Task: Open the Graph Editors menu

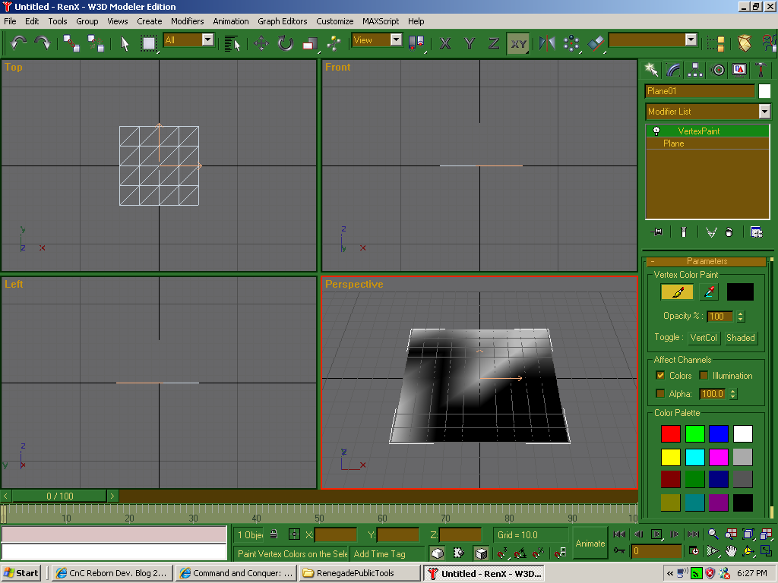Action: click(x=282, y=21)
